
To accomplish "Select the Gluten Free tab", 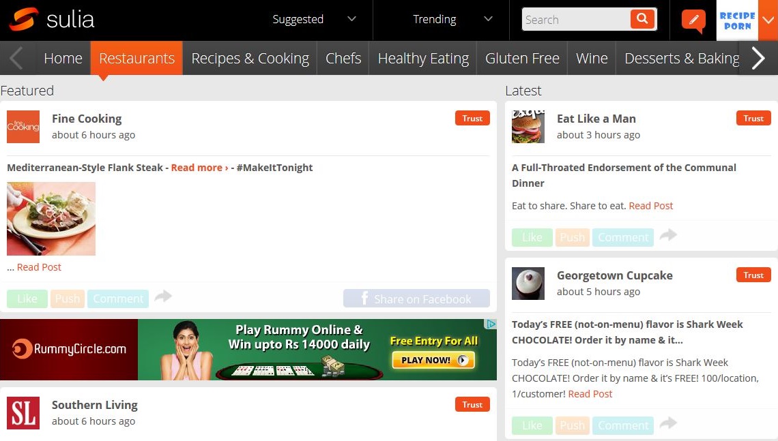I will click(522, 59).
